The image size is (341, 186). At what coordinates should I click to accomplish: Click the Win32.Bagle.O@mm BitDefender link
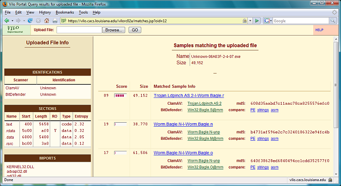coord(205,167)
